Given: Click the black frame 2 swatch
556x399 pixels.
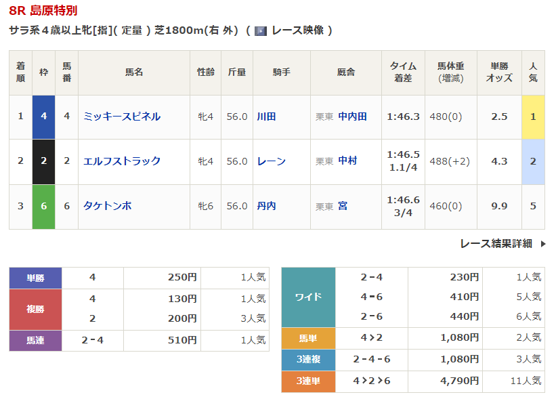Looking at the screenshot, I should click(x=44, y=161).
